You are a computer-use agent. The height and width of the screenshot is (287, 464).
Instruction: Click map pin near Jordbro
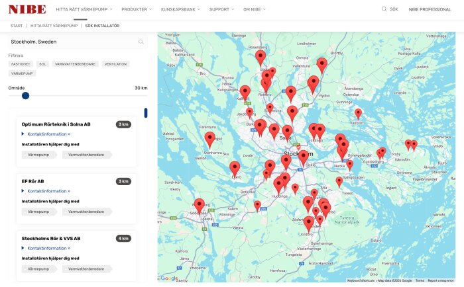pyautogui.click(x=309, y=224)
